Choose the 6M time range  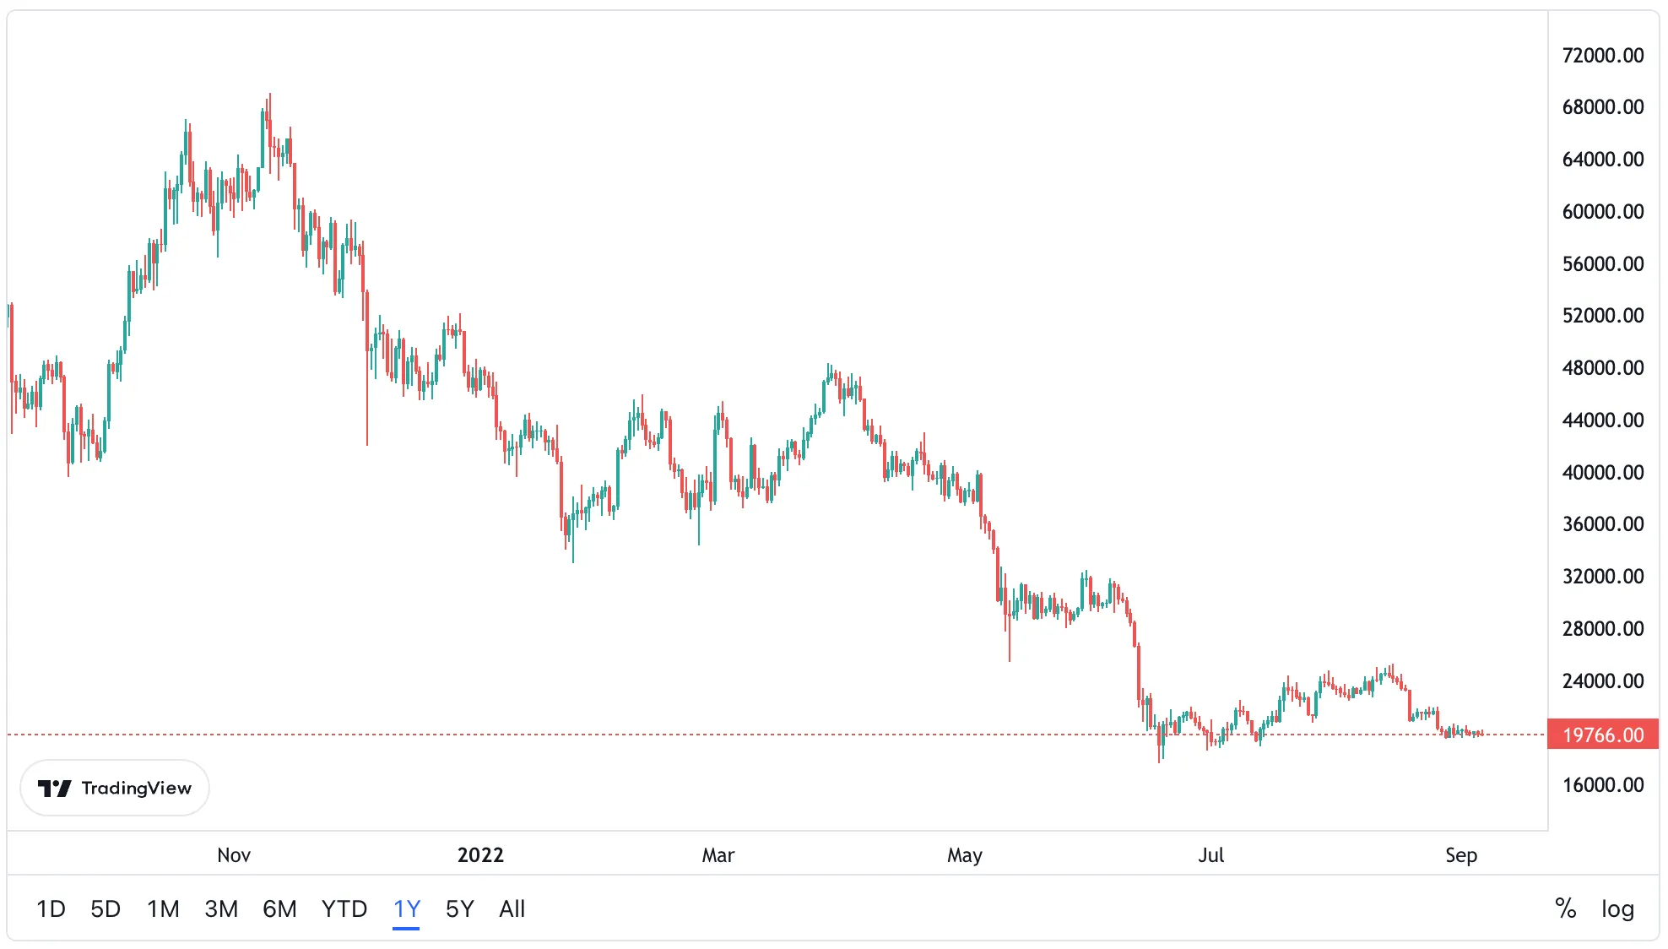[279, 908]
